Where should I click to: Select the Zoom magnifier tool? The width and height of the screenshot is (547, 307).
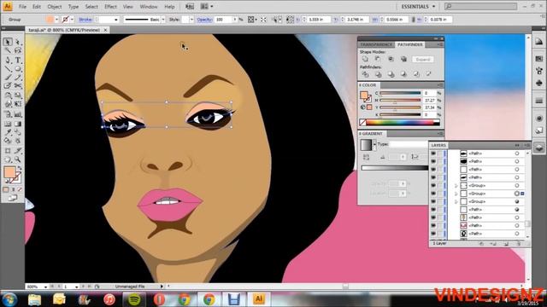18,159
